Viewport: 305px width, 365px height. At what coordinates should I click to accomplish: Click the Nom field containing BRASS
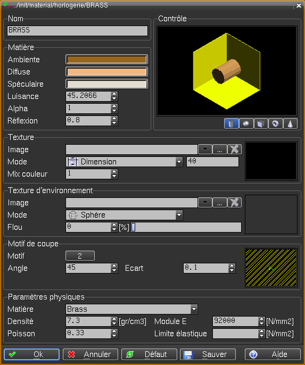77,31
